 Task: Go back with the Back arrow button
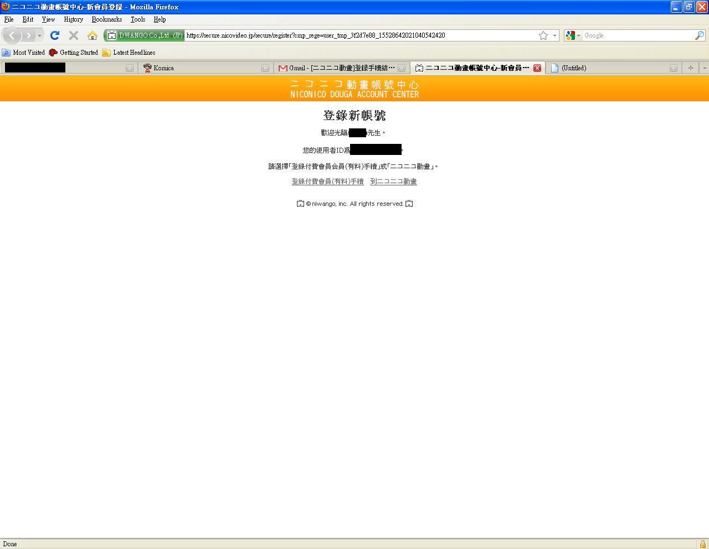click(12, 35)
